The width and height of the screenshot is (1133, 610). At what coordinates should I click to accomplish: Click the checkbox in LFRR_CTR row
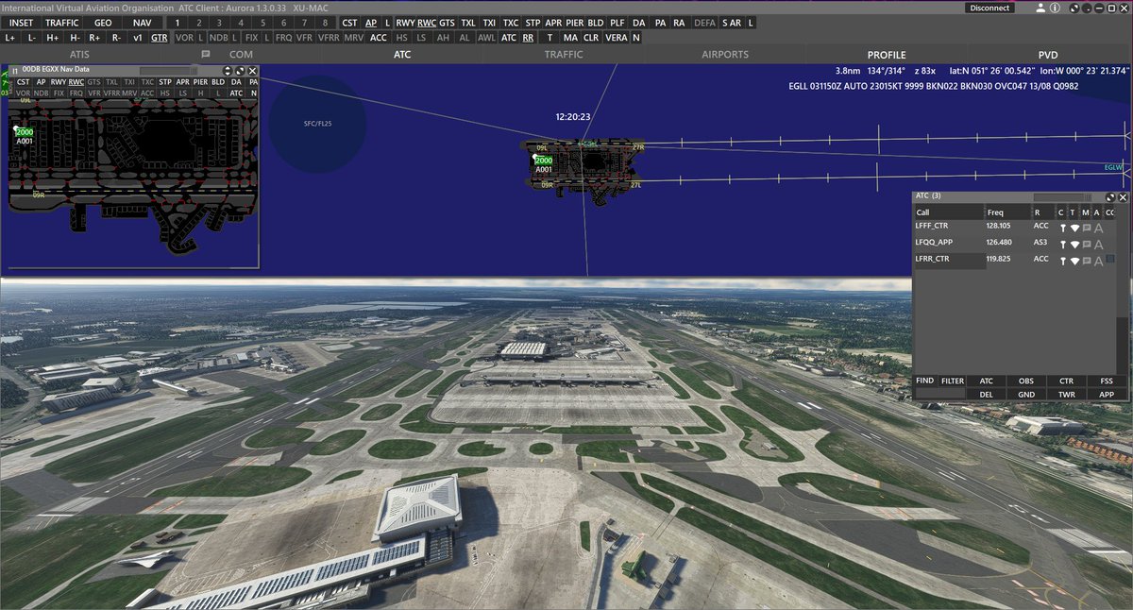pyautogui.click(x=1110, y=259)
